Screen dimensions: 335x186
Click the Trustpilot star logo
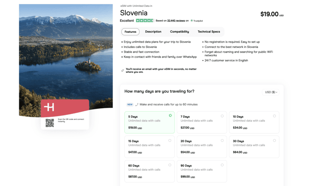pos(192,20)
